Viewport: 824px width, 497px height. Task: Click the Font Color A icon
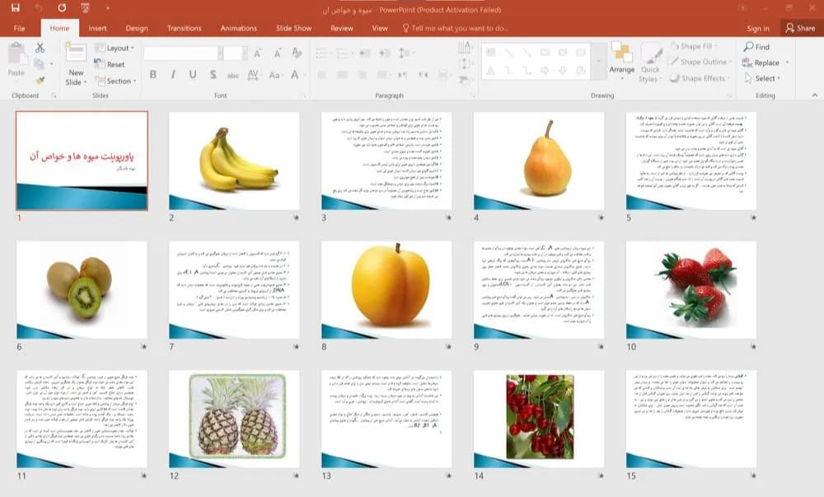[x=295, y=75]
